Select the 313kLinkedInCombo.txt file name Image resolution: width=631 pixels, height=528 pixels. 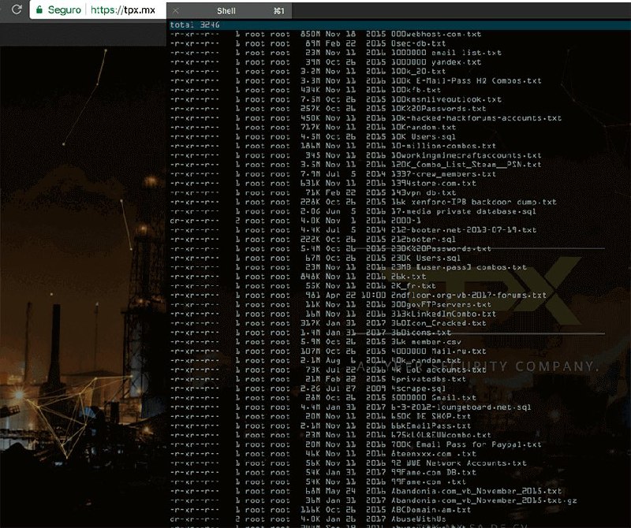click(444, 314)
